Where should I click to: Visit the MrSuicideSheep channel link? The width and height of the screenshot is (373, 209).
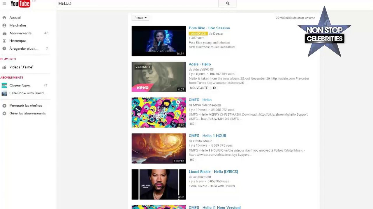pos(205,105)
